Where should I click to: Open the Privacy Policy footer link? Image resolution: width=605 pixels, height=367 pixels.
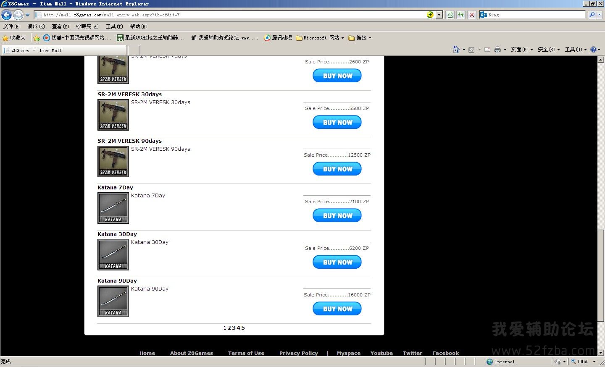(299, 353)
